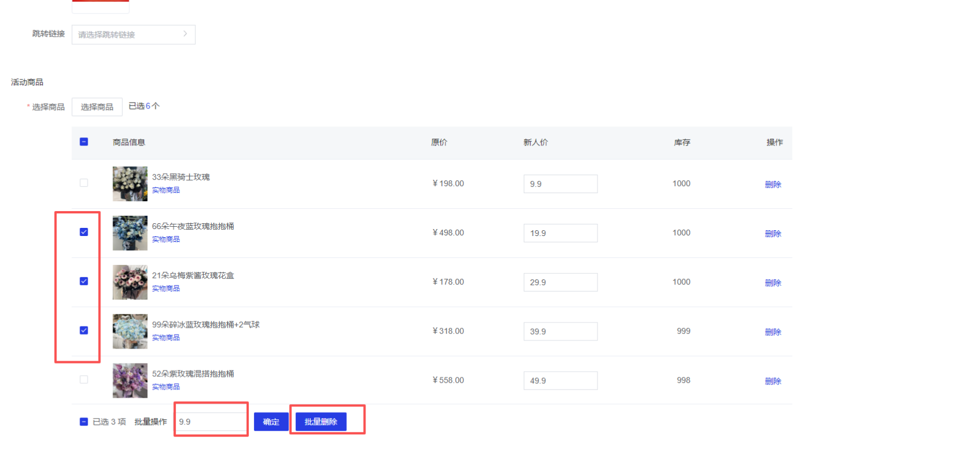Click the 52朵紫玫瑰混搭抱抱桶 thumbnail image
Image resolution: width=956 pixels, height=472 pixels.
(130, 380)
